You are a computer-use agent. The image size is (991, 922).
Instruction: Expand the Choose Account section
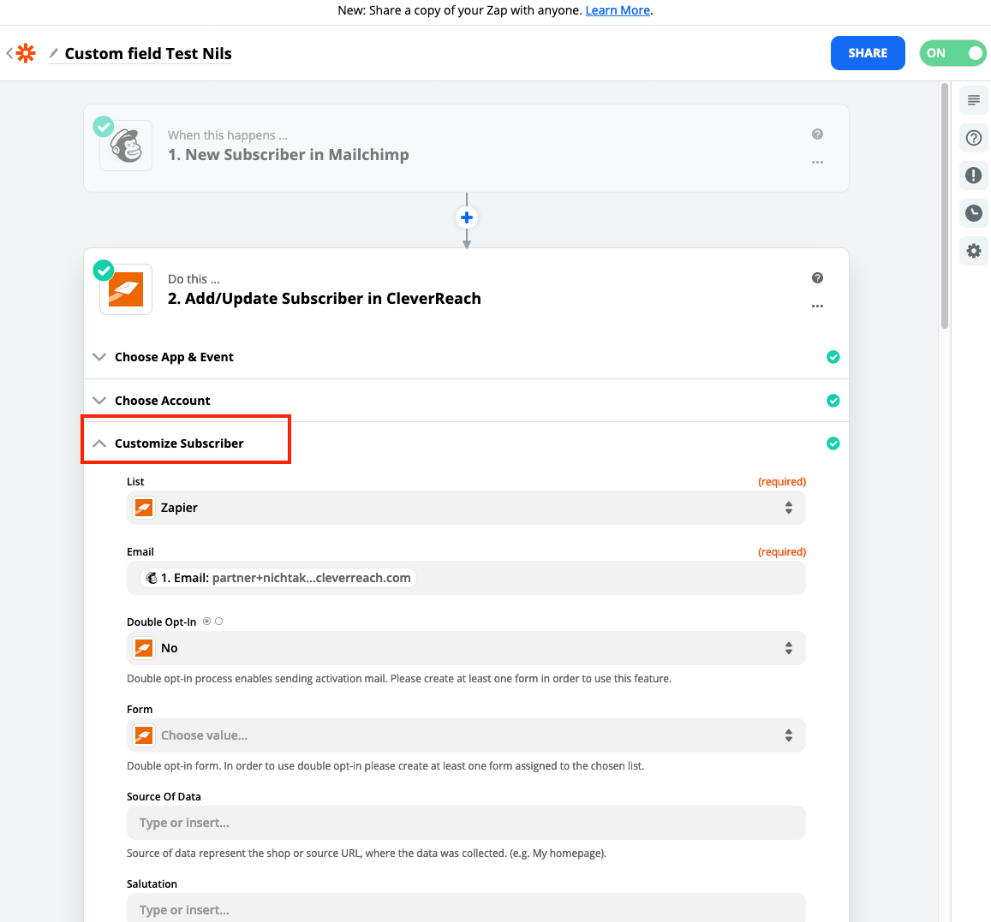[x=163, y=401]
